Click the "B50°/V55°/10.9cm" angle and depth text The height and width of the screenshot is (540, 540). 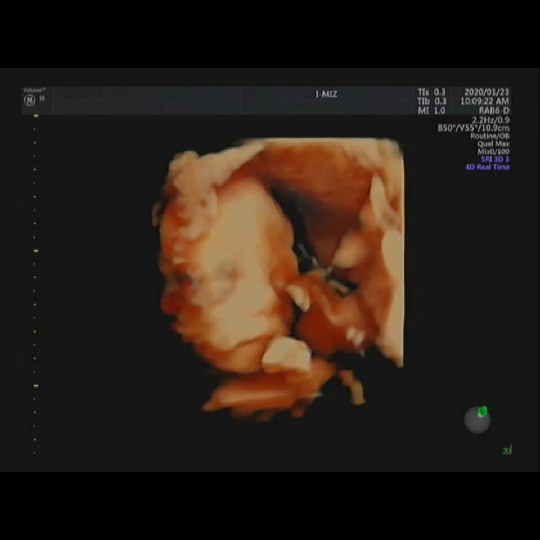click(473, 128)
